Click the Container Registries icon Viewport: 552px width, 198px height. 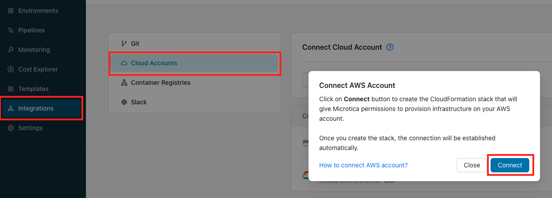(124, 83)
